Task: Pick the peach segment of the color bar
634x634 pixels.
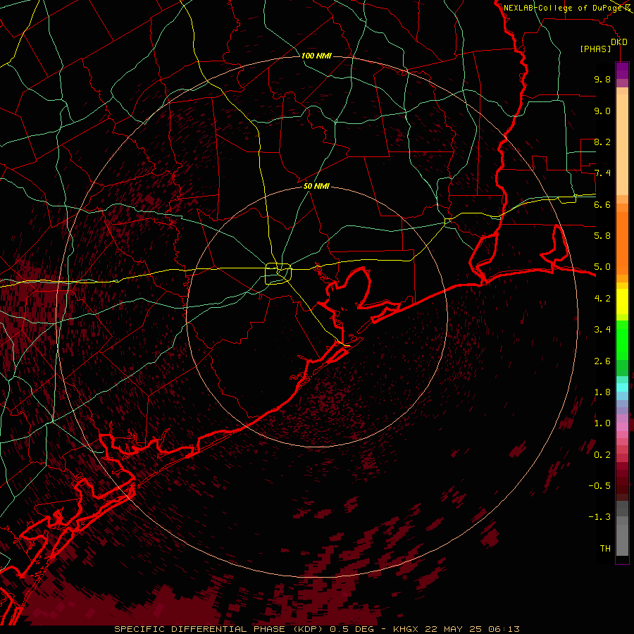Action: tap(622, 146)
